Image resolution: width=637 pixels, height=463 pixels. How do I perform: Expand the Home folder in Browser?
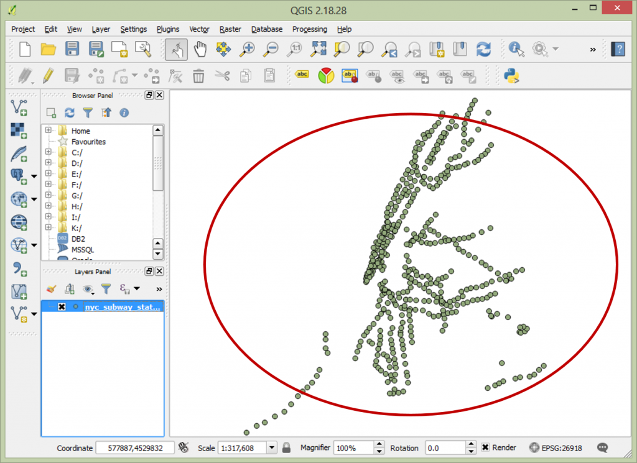click(48, 131)
